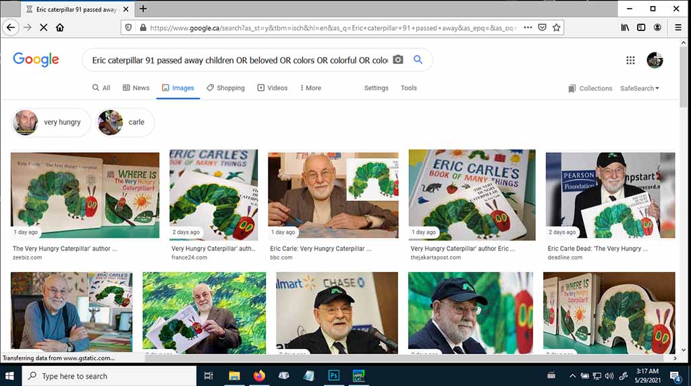Open the photo of man in suspenders
The width and height of the screenshot is (691, 386).
(72, 312)
